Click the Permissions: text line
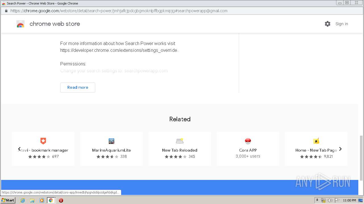Viewport: 364px width, 204px height. (x=73, y=64)
